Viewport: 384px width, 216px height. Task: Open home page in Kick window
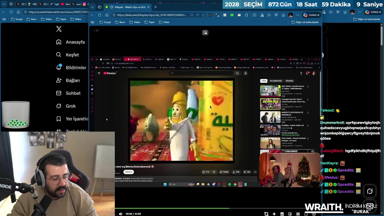[107, 15]
